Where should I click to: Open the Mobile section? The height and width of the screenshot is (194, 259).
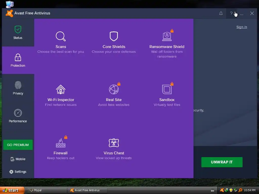[18, 159]
